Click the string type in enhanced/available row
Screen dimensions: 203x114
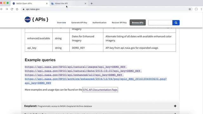point(61,38)
